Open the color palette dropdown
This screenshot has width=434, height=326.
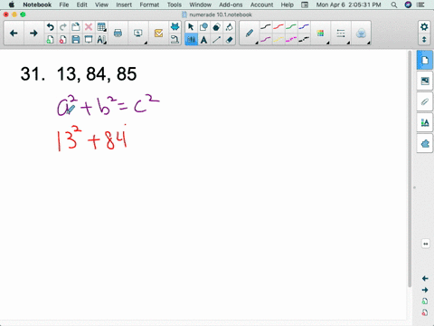click(x=321, y=34)
